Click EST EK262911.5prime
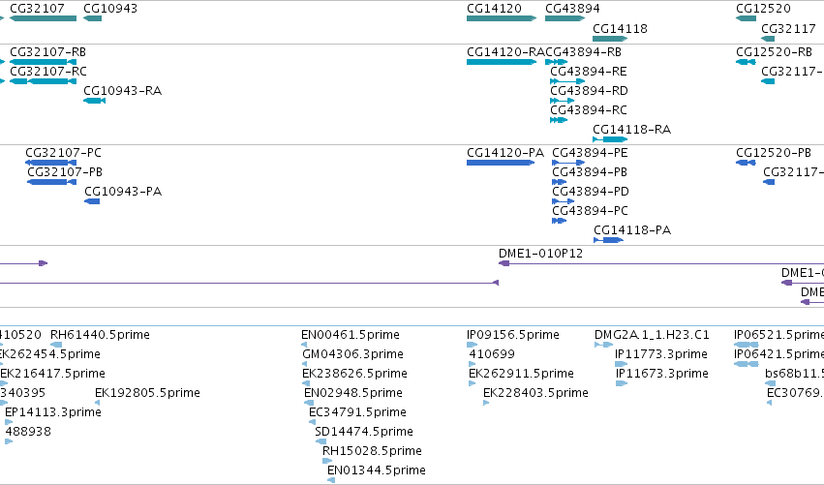 click(472, 383)
